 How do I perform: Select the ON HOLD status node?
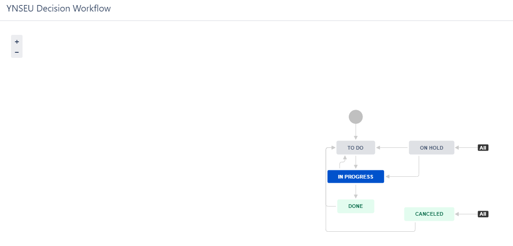(432, 148)
